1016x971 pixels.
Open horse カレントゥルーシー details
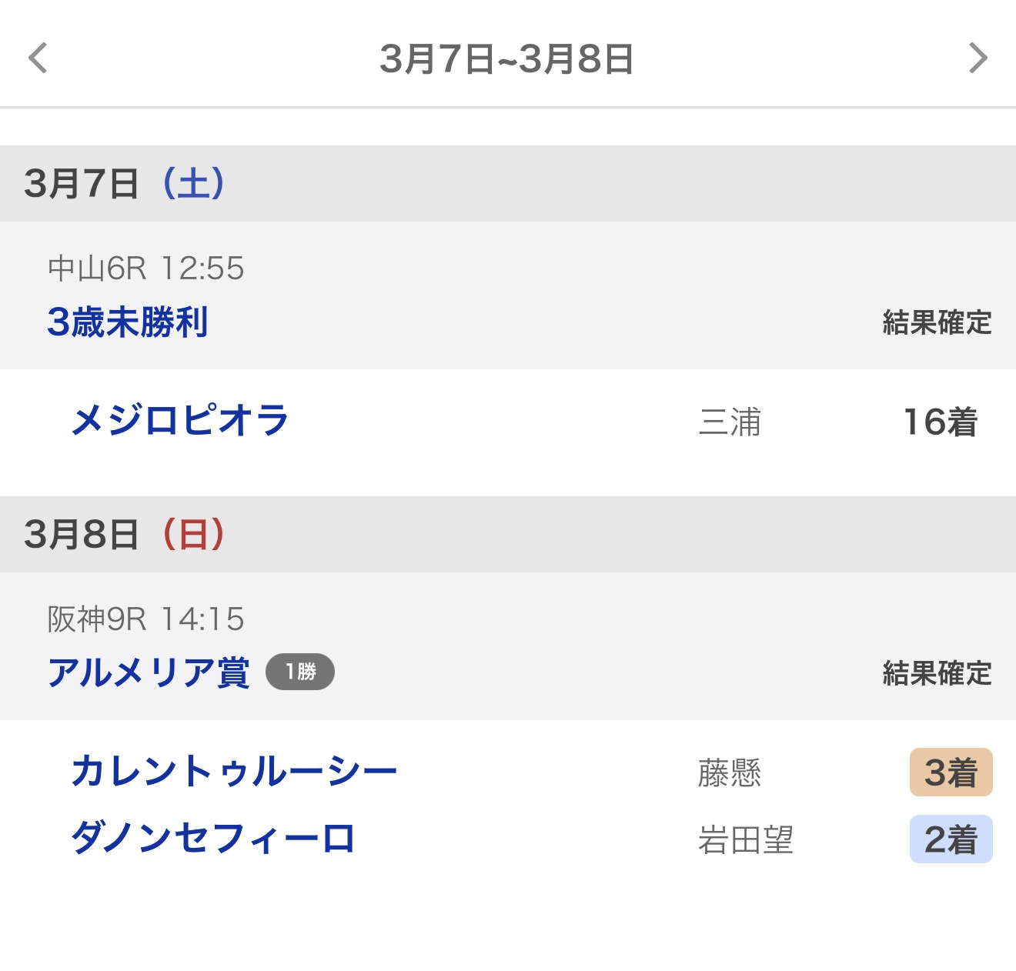tap(234, 772)
